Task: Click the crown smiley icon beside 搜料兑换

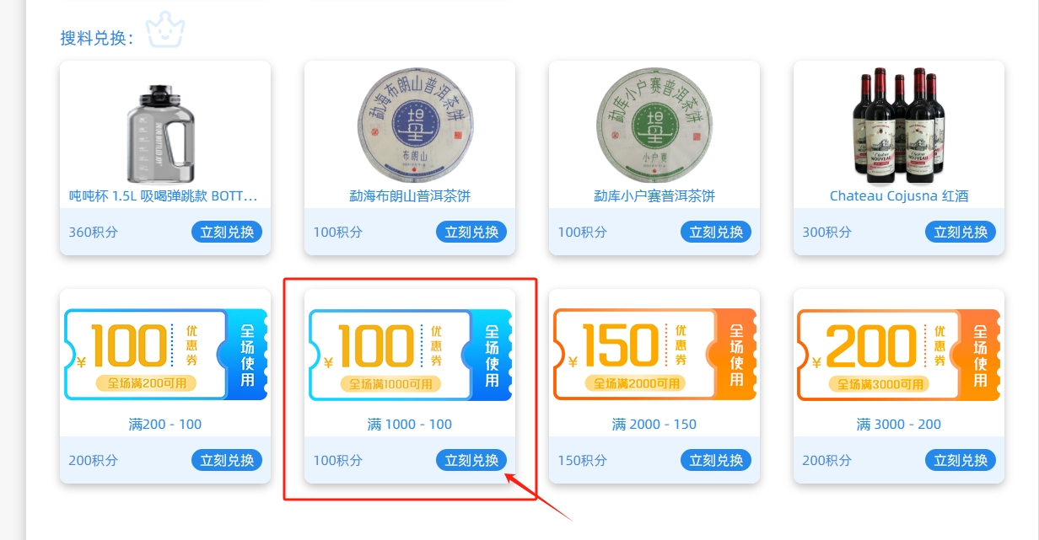Action: click(x=165, y=30)
